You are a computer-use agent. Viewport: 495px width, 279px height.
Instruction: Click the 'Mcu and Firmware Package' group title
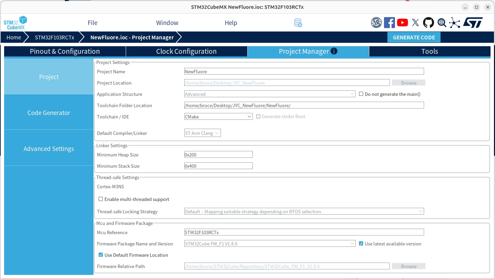point(124,223)
